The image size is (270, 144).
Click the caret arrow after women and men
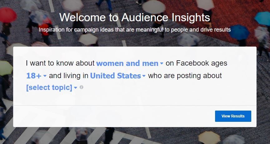tap(161, 63)
